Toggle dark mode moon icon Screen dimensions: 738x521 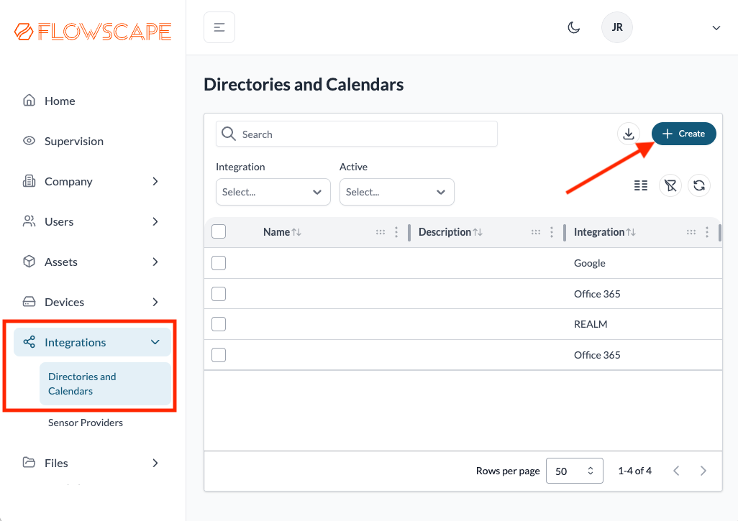click(x=573, y=28)
